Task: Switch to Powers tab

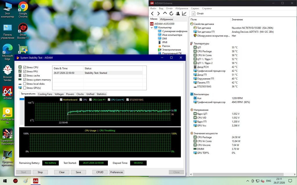Action: click(70, 94)
